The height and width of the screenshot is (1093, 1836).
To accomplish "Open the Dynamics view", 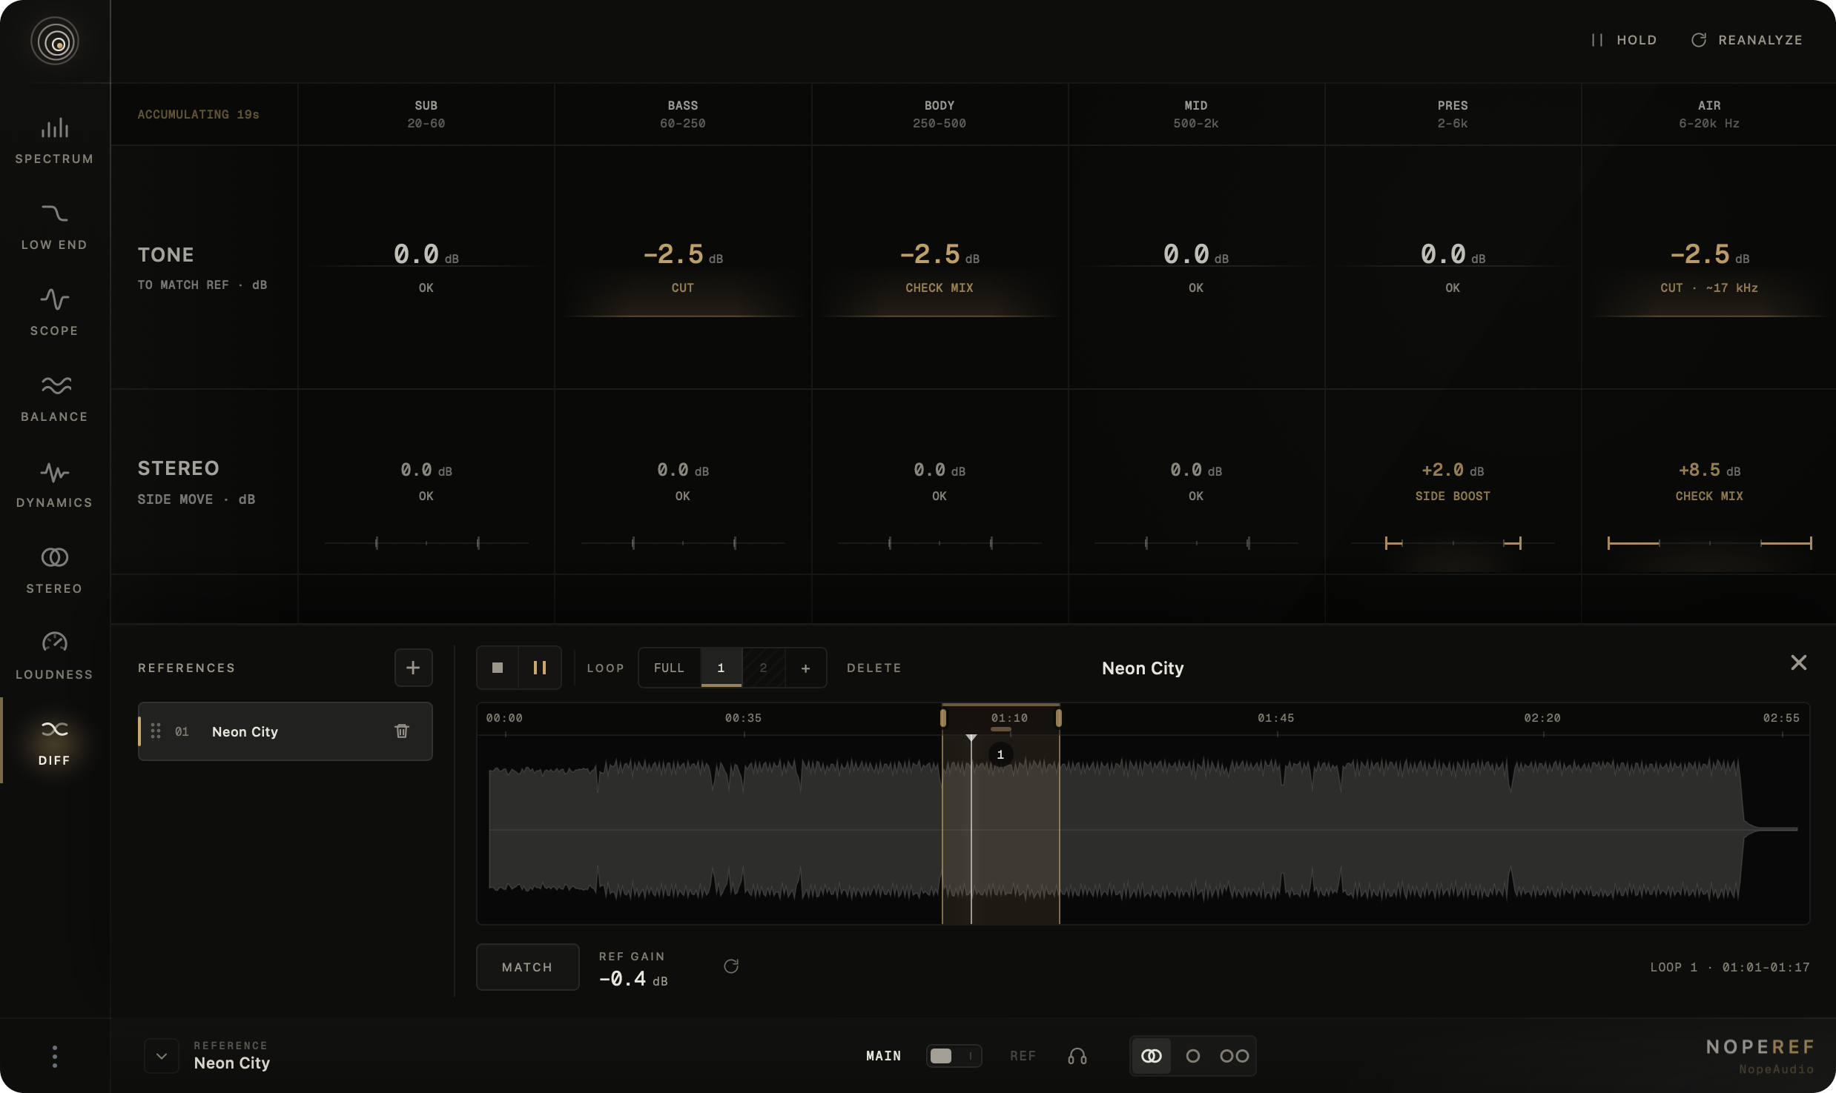I will coord(54,485).
